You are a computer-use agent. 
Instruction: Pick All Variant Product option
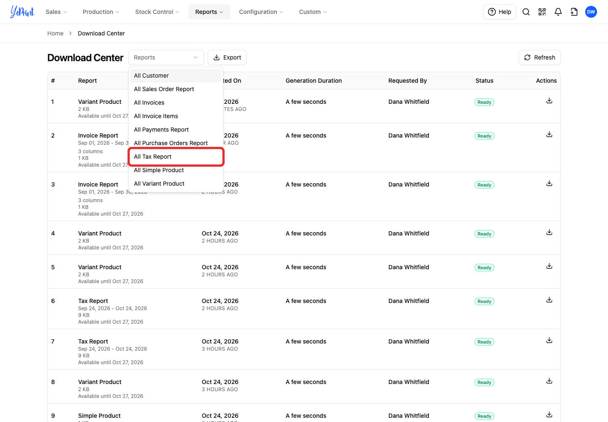tap(176, 184)
